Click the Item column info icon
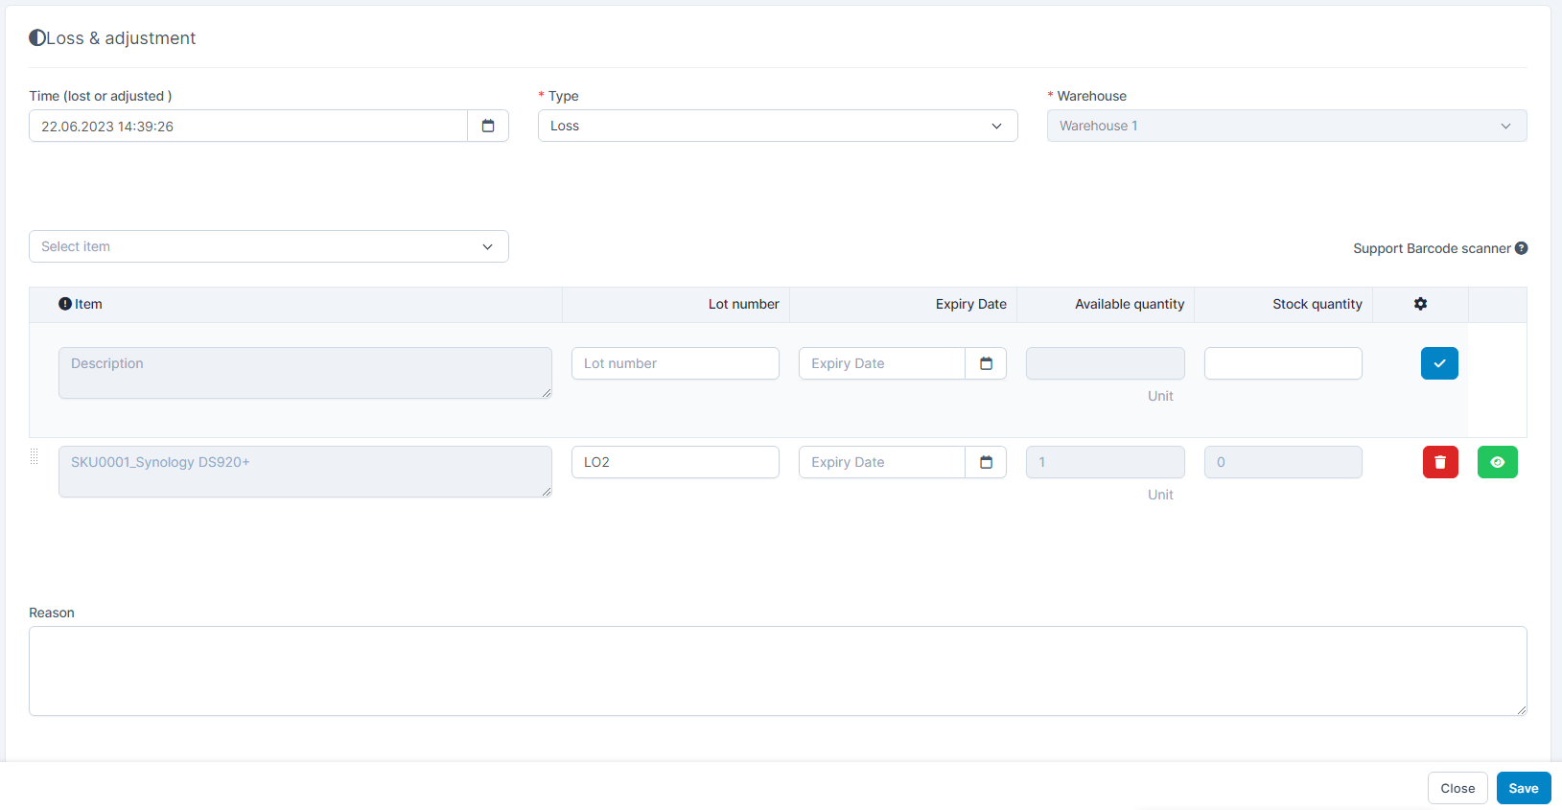This screenshot has width=1562, height=810. [x=65, y=304]
